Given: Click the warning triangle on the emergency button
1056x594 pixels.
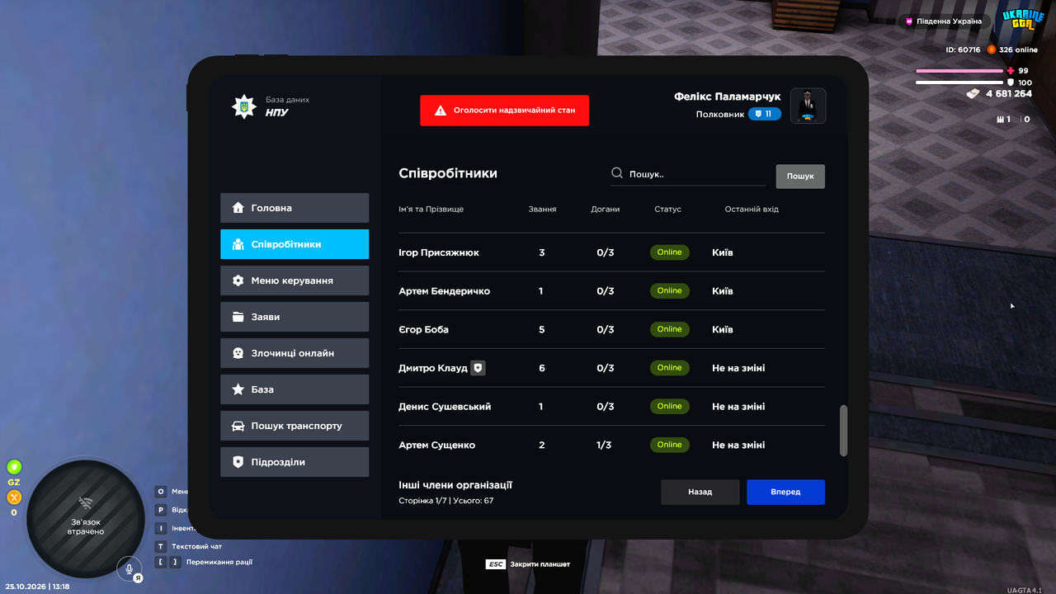Looking at the screenshot, I should click(x=441, y=110).
